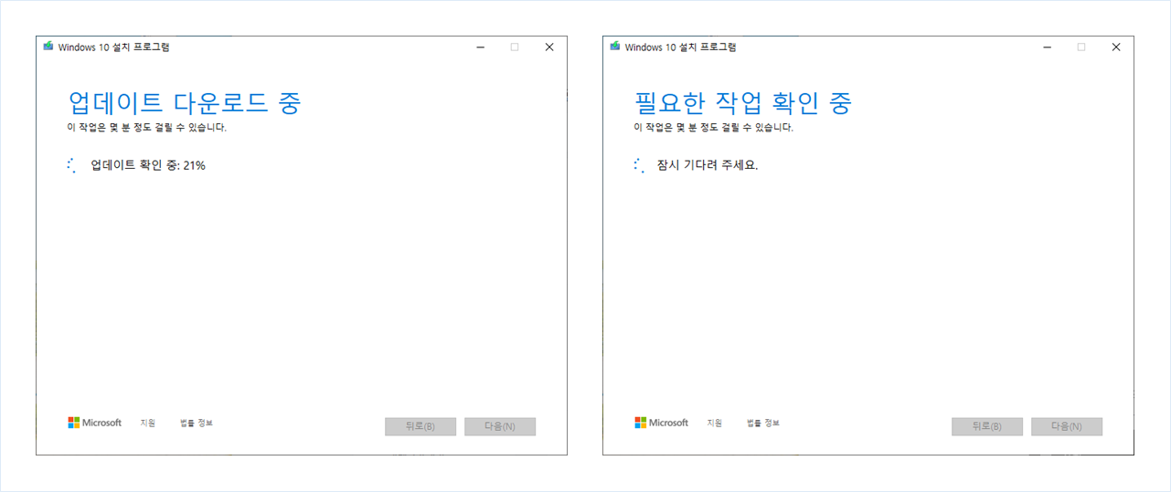Click the '이 작업은 몇 분 정도' subtitle in the left window
This screenshot has width=1171, height=492.
click(x=147, y=128)
